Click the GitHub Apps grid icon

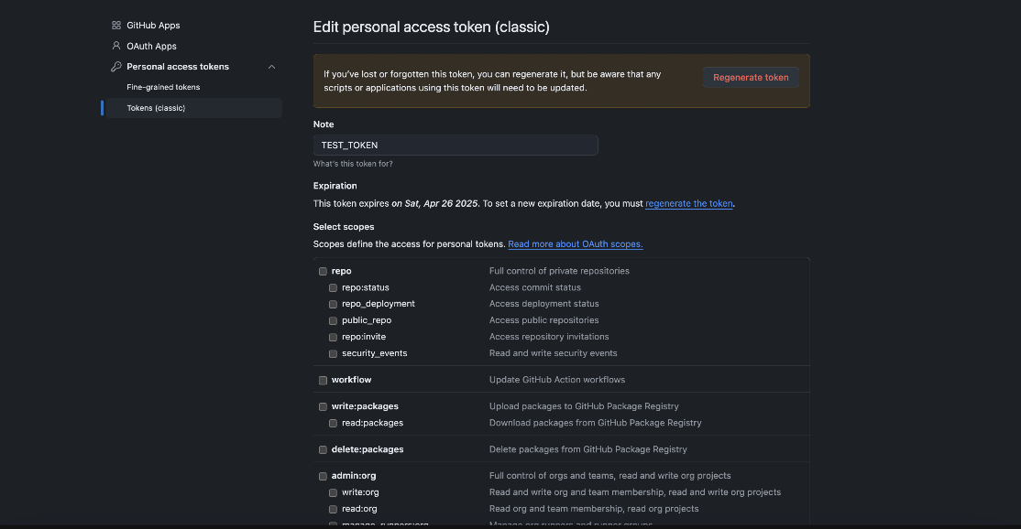[116, 26]
